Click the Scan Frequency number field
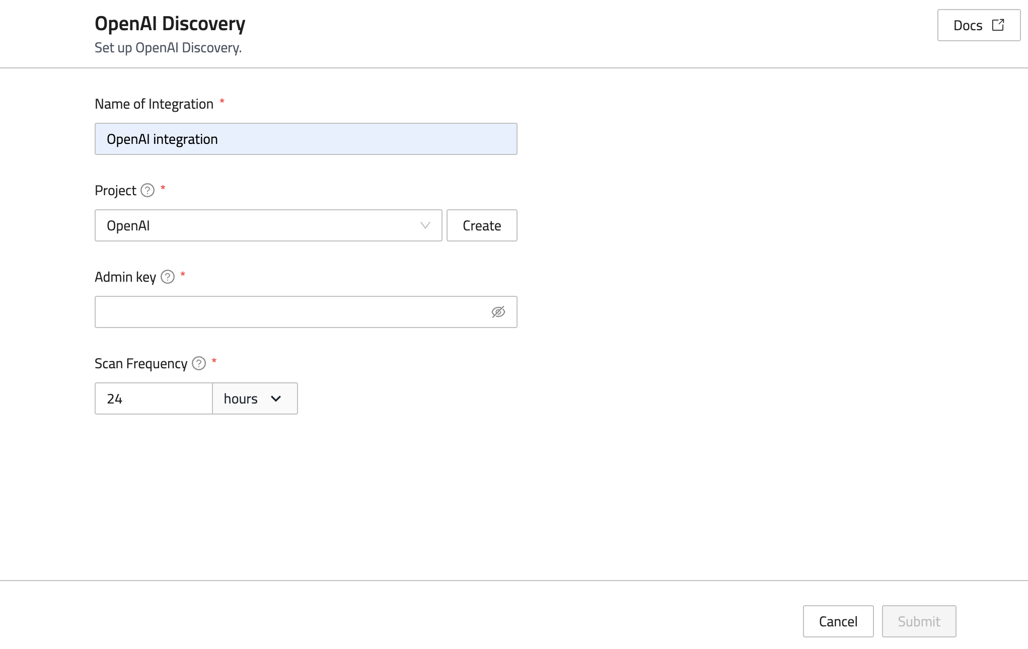The image size is (1028, 649). (154, 398)
